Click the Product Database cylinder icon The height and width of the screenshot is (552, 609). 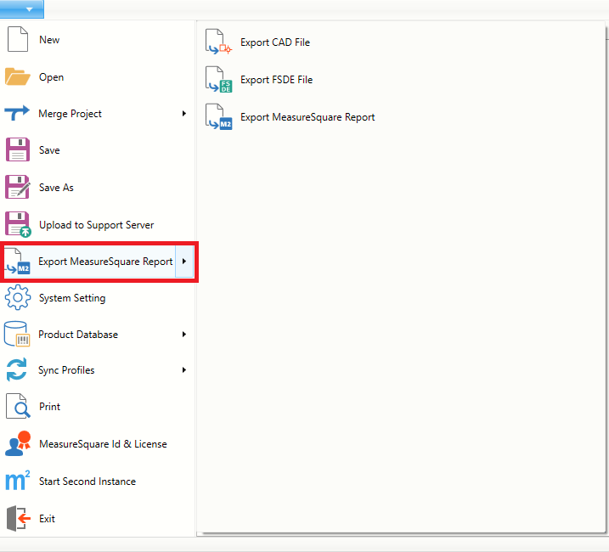[x=17, y=334]
